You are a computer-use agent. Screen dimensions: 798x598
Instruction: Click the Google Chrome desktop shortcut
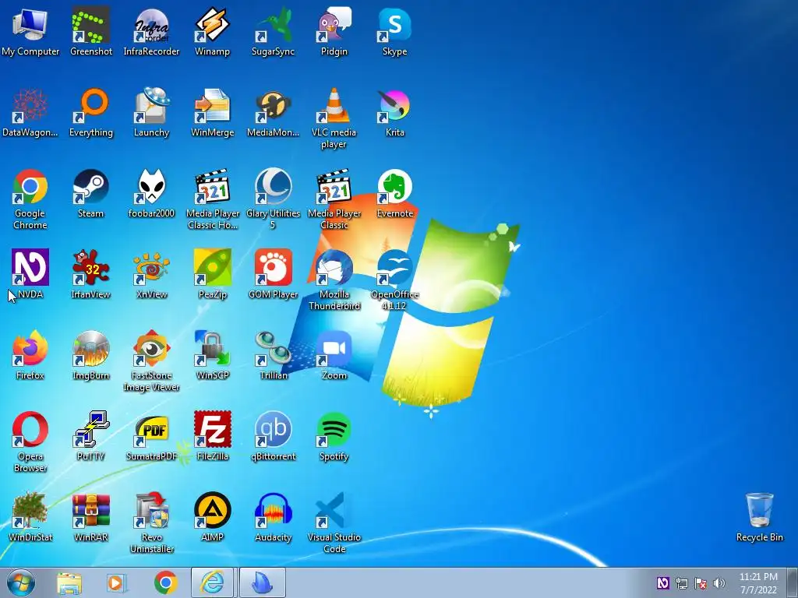(30, 187)
